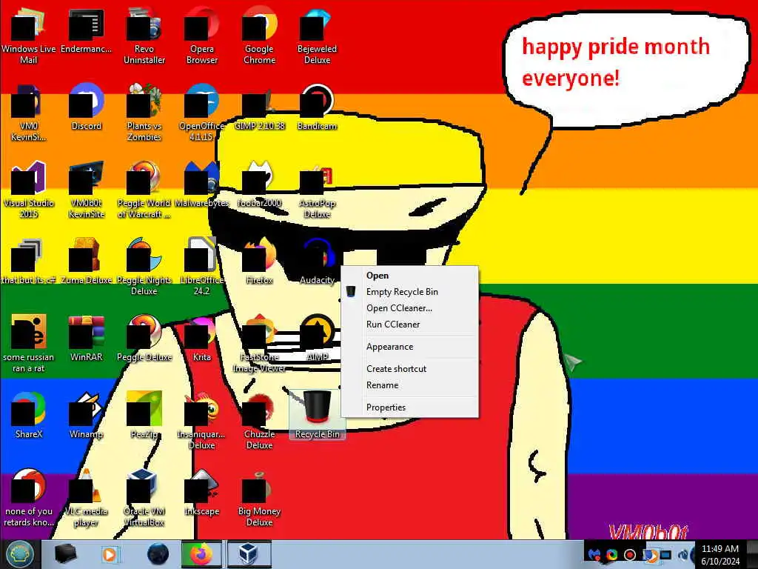Select Open CCleaner... menu entry
This screenshot has height=569, width=758.
pyautogui.click(x=410, y=308)
